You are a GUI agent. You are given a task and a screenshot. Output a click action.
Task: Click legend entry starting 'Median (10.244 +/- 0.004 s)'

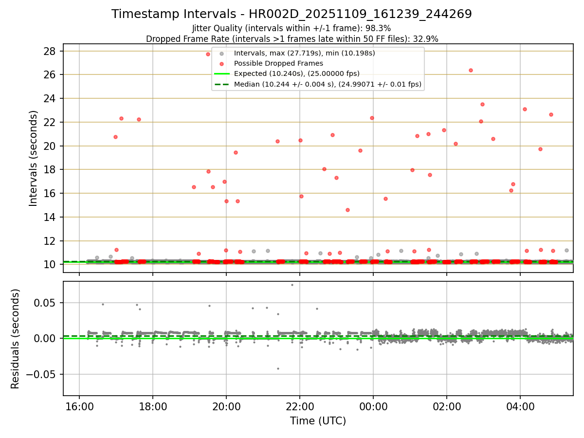pos(328,84)
